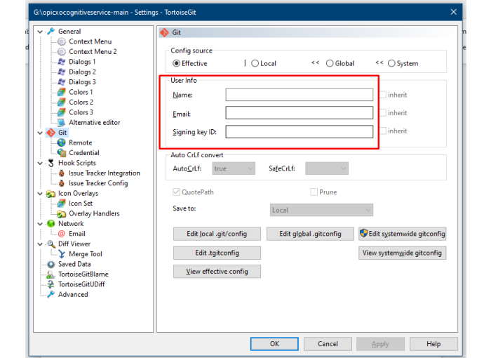491x358 pixels.
Task: Click the Dialogs 3 window icon
Action: tap(62, 82)
